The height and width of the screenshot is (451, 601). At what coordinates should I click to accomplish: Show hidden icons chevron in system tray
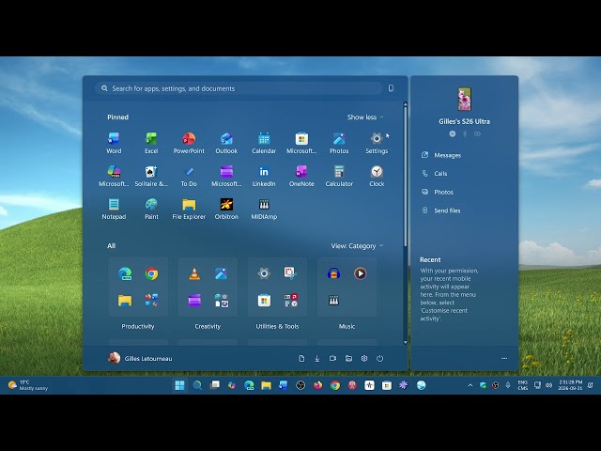point(470,385)
